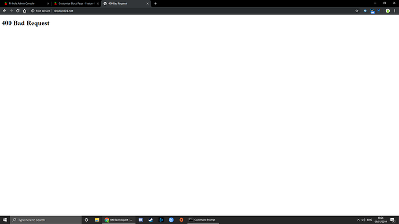Close the 400 Bad Request tab
The image size is (399, 224).
click(147, 3)
